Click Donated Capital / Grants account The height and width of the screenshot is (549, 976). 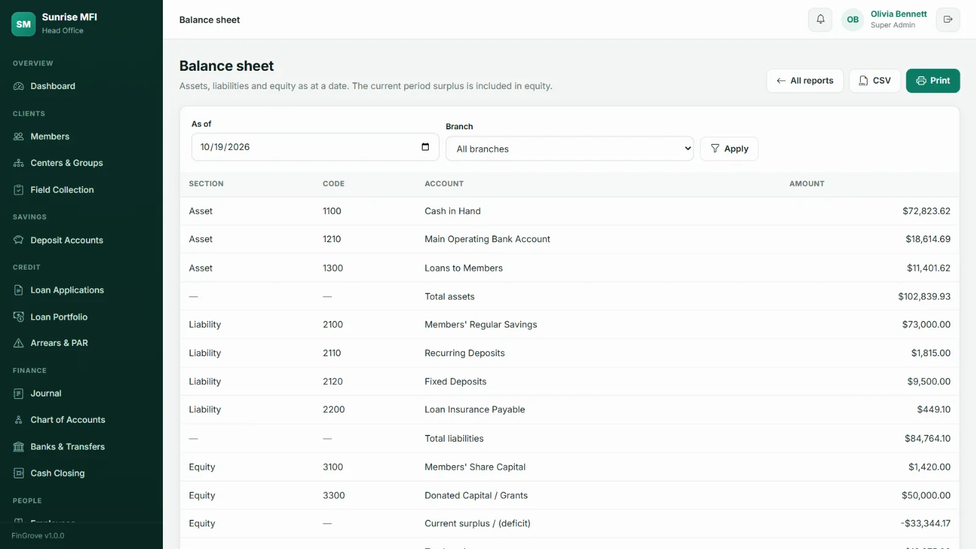pos(476,495)
